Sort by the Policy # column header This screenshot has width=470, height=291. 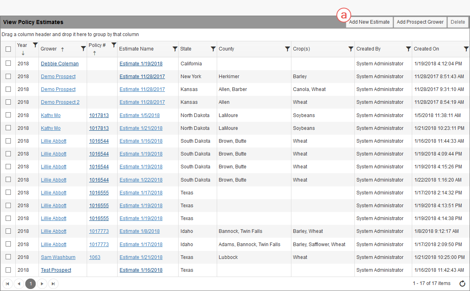[x=97, y=45]
